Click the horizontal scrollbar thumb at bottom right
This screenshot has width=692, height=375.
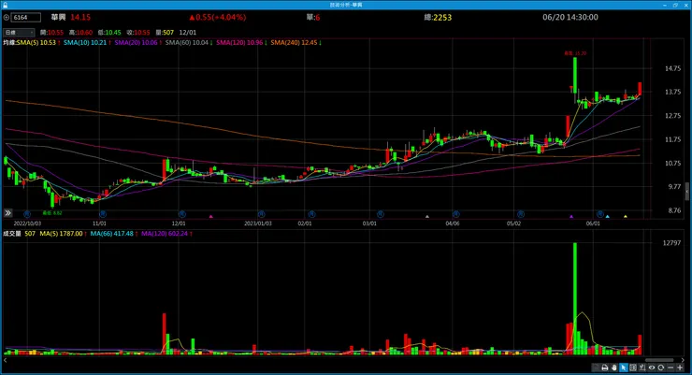click(x=659, y=360)
